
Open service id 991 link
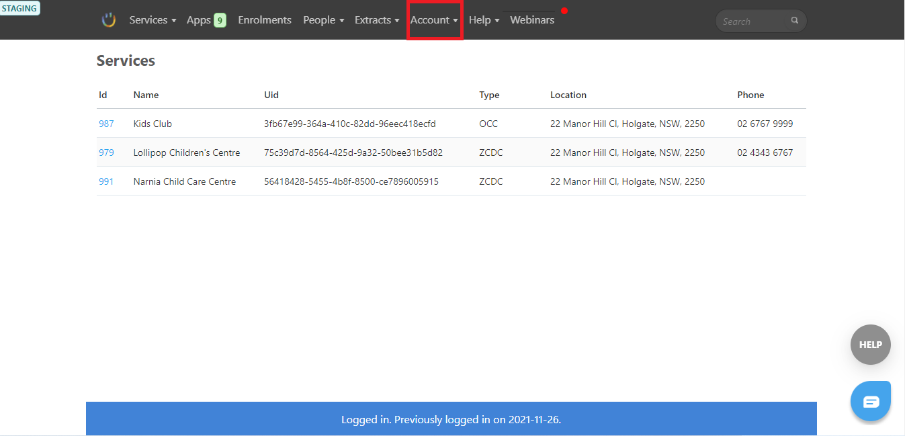[106, 181]
